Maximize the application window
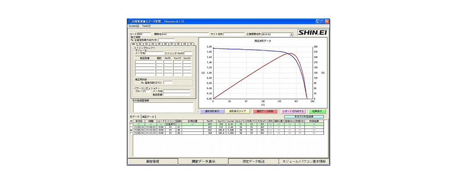Image resolution: width=457 pixels, height=184 pixels. (x=323, y=21)
